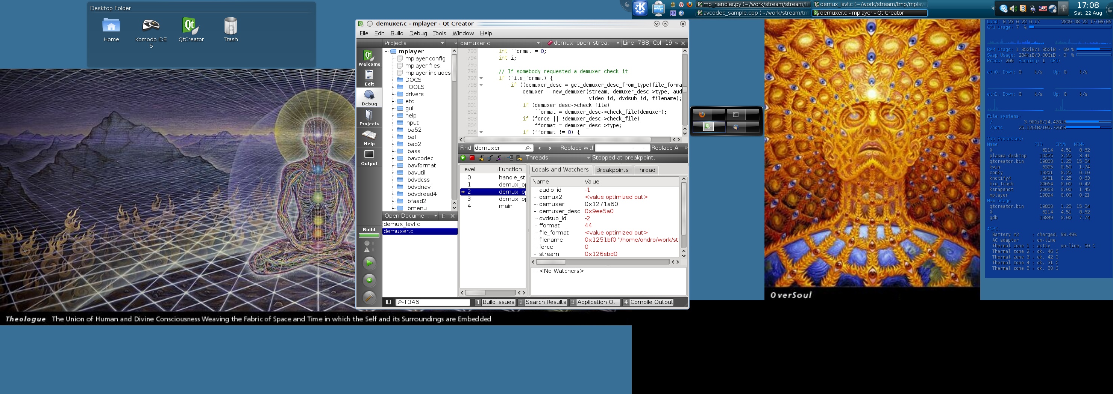Viewport: 1113px width, 394px height.
Task: Find previous match arrow in Find bar
Action: [540, 148]
